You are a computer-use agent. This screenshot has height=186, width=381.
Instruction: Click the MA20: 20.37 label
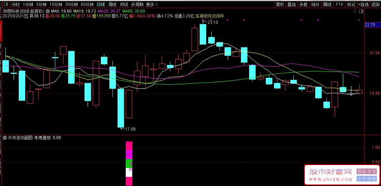(x=109, y=11)
